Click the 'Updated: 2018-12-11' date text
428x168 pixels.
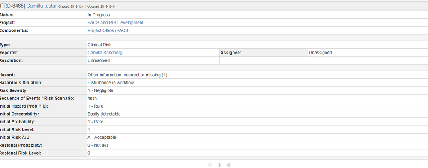tap(102, 6)
